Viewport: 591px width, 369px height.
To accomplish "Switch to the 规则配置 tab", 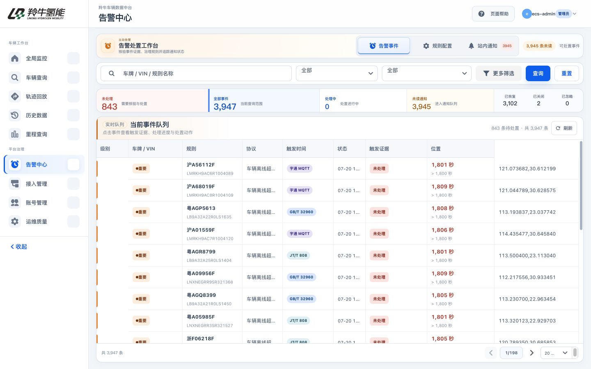I will click(438, 46).
